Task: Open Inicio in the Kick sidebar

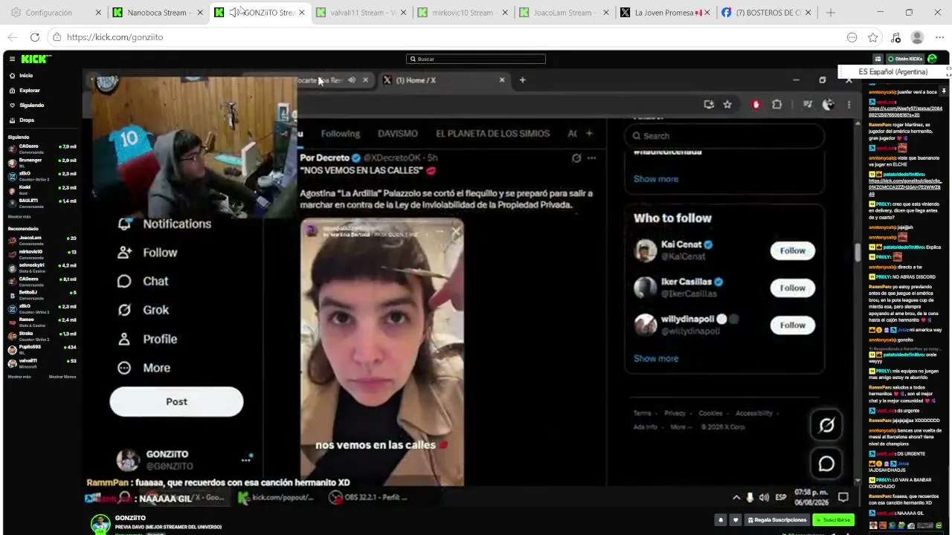Action: pyautogui.click(x=26, y=76)
